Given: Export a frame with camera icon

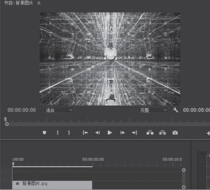Looking at the screenshot, I should tap(175, 133).
